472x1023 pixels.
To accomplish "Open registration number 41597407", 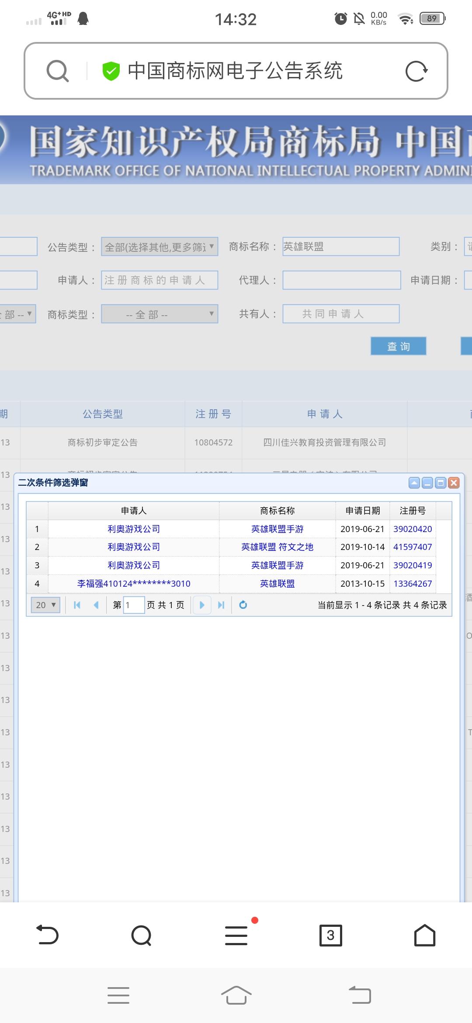I will (x=413, y=547).
